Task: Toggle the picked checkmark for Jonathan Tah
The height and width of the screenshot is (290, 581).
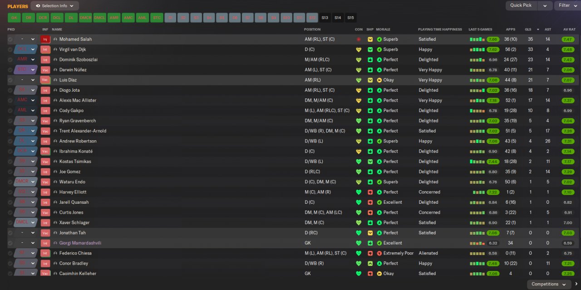Action: coord(10,233)
